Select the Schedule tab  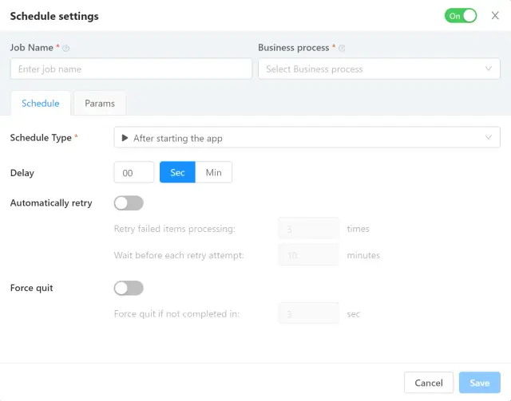coord(41,104)
